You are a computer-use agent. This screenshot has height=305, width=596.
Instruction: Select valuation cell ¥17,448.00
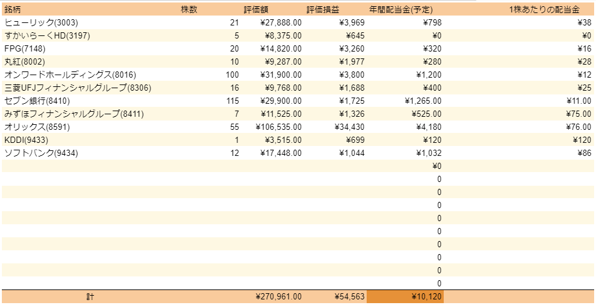click(x=281, y=153)
